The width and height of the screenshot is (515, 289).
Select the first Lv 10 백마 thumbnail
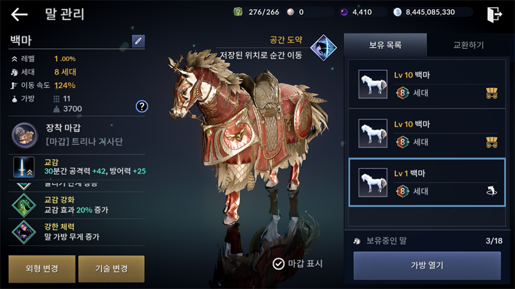pyautogui.click(x=373, y=84)
